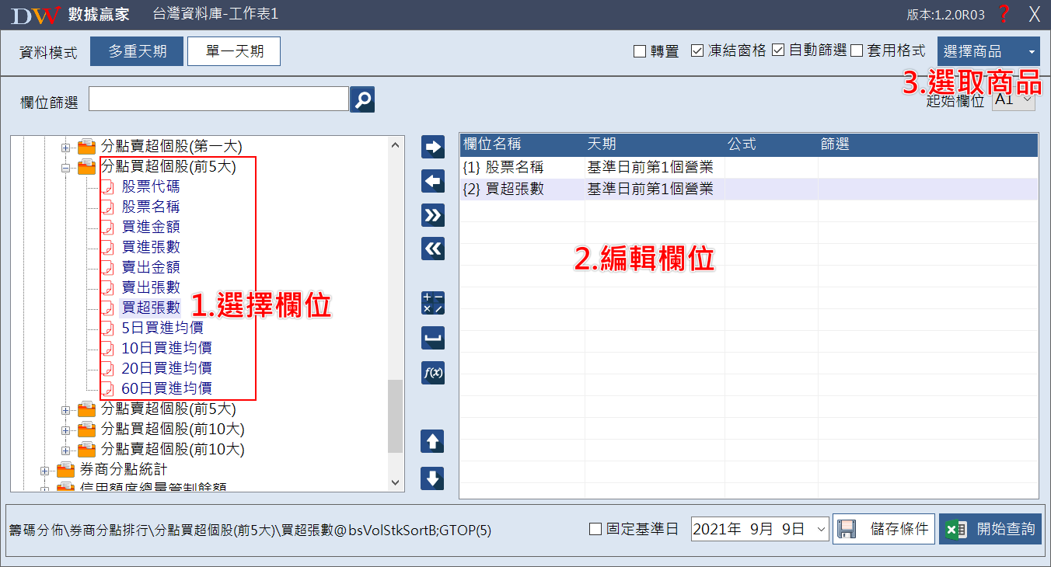Select the 20日買進均價 field

pyautogui.click(x=166, y=368)
